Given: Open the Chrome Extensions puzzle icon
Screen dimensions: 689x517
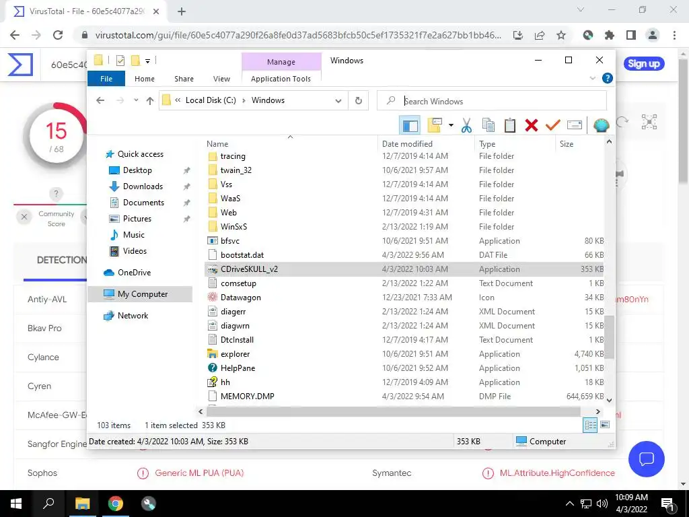Looking at the screenshot, I should (610, 35).
